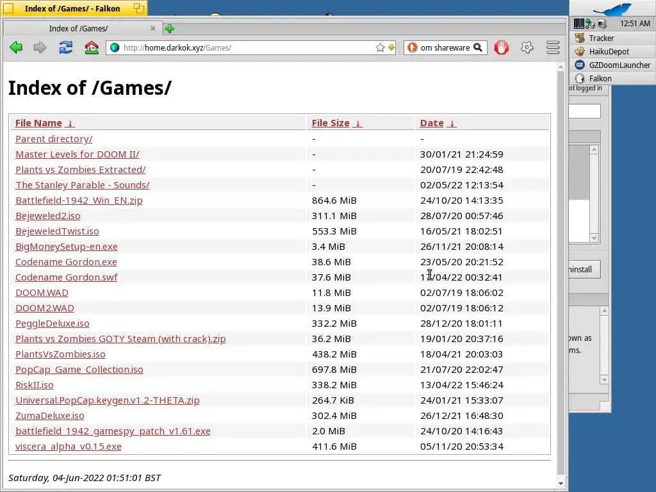The width and height of the screenshot is (656, 492).
Task: Switch to HaikuDepot in Deskbar
Action: coord(612,51)
